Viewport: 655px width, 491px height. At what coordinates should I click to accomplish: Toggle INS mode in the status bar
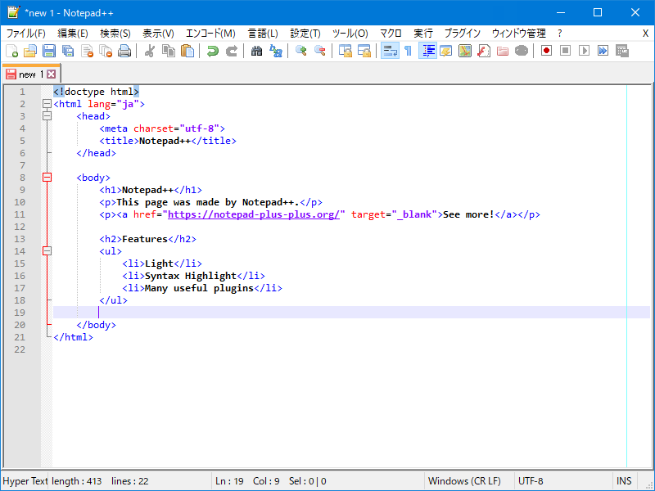[624, 480]
